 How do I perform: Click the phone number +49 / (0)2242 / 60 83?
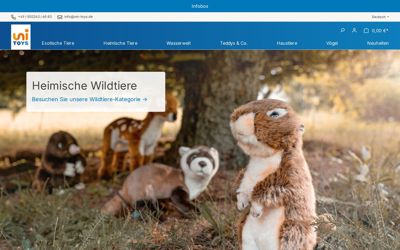coord(35,17)
